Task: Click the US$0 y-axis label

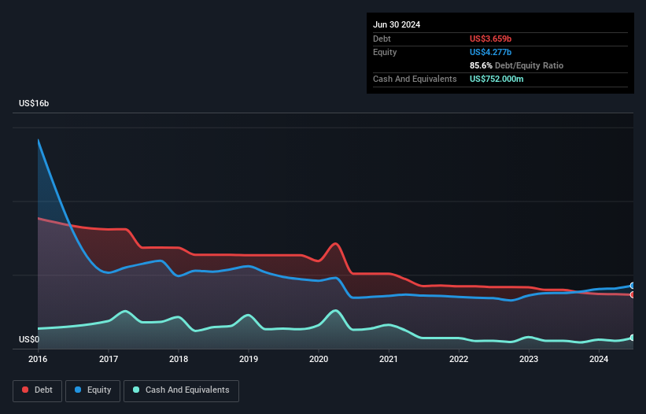Action: (x=29, y=339)
